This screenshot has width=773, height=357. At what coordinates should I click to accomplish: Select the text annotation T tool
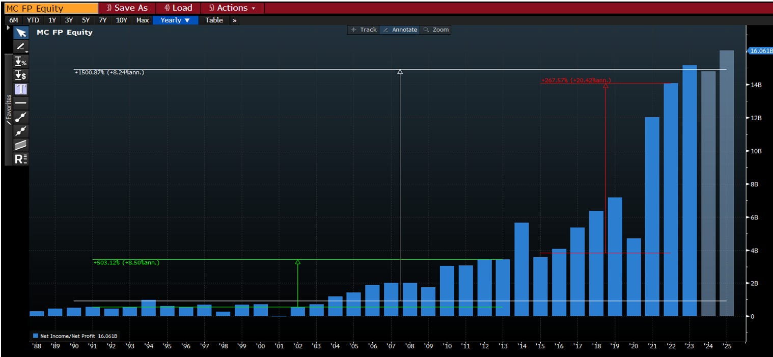click(21, 89)
